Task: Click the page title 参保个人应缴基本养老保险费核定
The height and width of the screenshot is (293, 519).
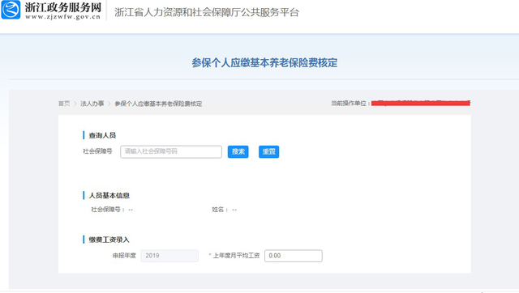Action: 264,63
